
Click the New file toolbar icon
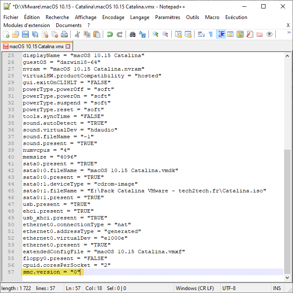pyautogui.click(x=6, y=35)
